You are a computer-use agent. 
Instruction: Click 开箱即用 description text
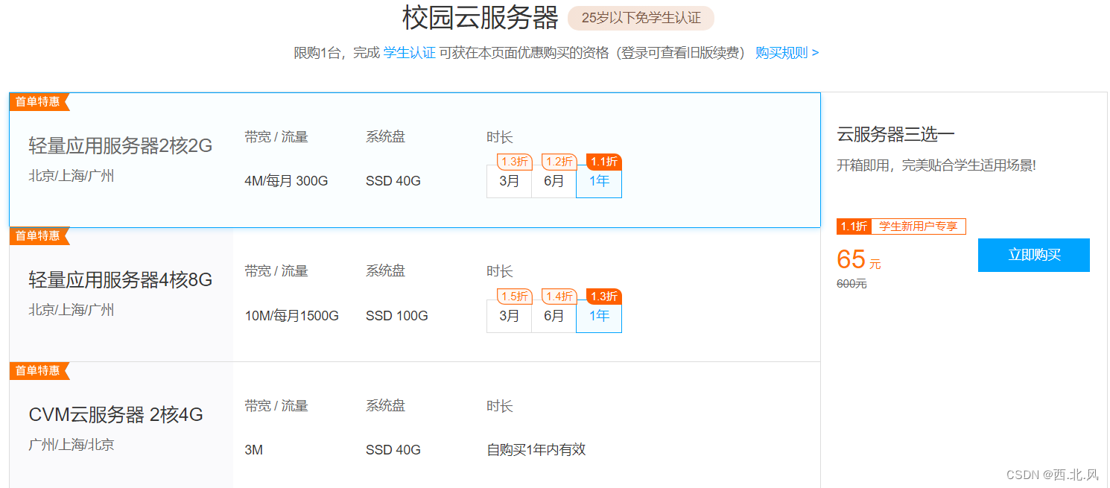[x=936, y=165]
